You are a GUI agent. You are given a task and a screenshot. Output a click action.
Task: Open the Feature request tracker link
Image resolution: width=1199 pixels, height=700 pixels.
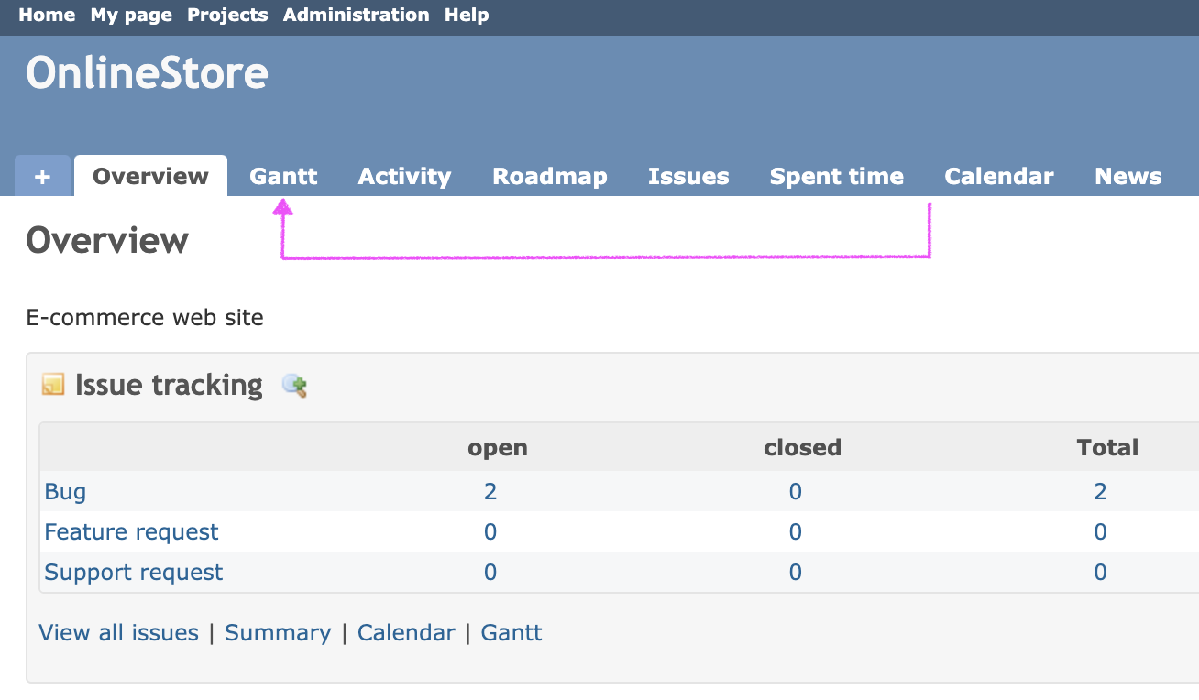pyautogui.click(x=131, y=532)
